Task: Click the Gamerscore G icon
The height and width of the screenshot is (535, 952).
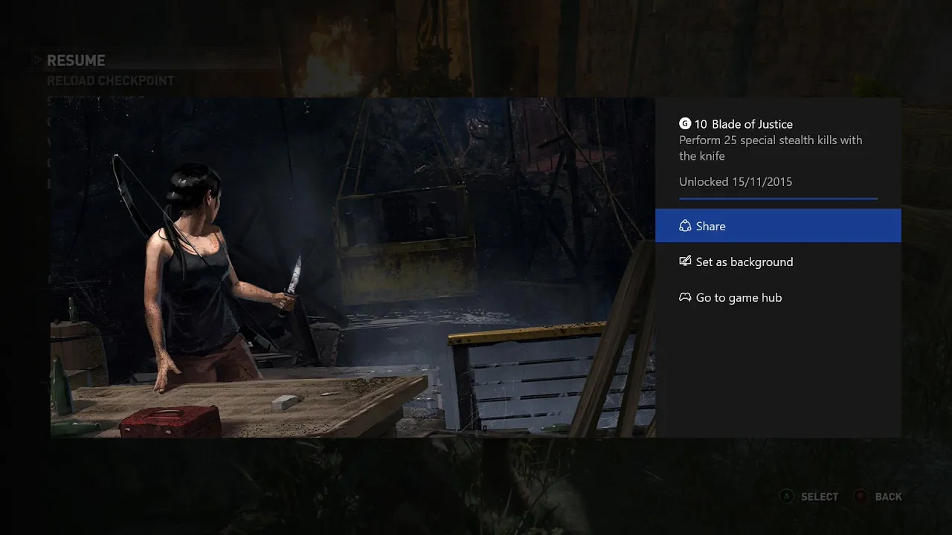Action: click(x=685, y=124)
